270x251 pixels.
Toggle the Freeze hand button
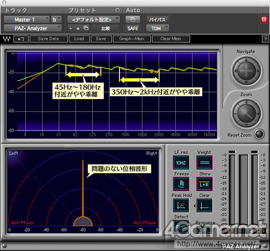click(x=181, y=184)
